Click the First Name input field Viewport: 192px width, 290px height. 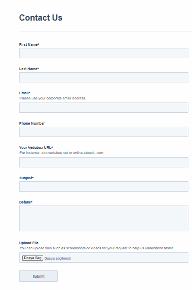(103, 53)
